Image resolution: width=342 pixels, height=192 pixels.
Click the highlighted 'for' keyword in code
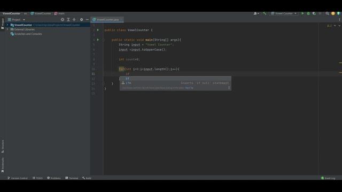pos(121,69)
